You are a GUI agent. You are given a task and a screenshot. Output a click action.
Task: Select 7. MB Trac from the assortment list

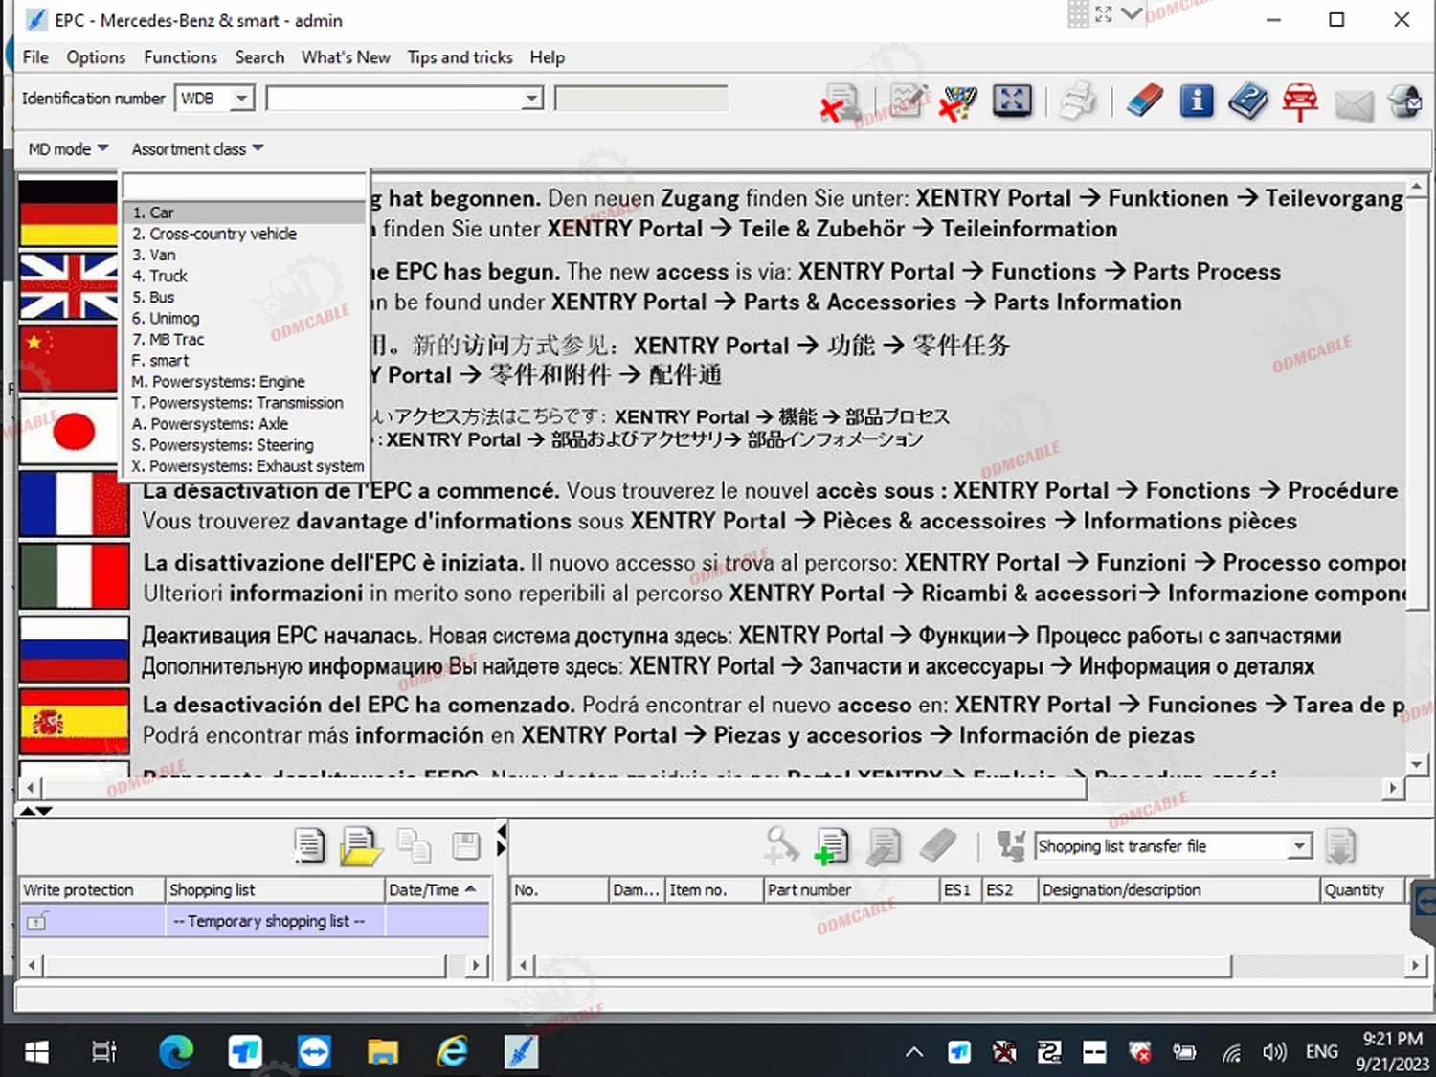click(x=168, y=339)
